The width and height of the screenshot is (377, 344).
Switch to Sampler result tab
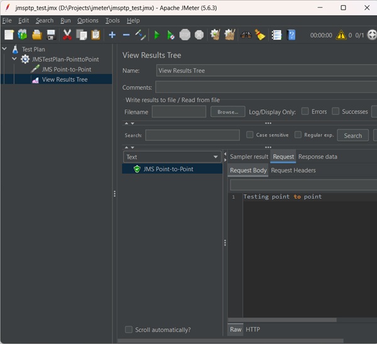tap(249, 157)
